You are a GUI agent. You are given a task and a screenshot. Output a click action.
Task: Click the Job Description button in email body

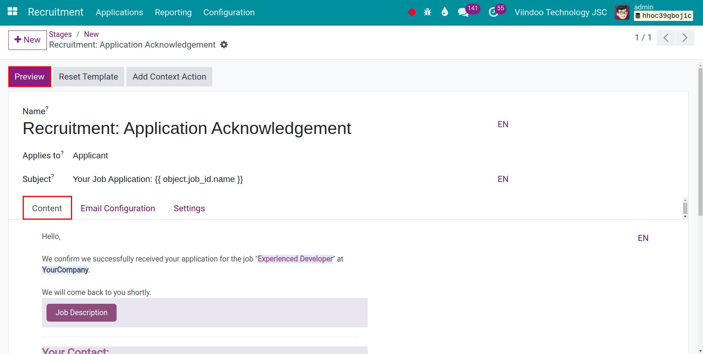point(81,313)
